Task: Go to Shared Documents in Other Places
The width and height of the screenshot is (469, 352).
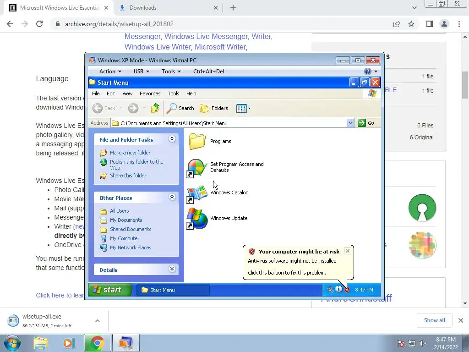Action: 131,229
